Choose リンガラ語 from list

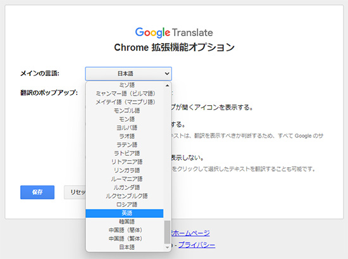(x=125, y=170)
